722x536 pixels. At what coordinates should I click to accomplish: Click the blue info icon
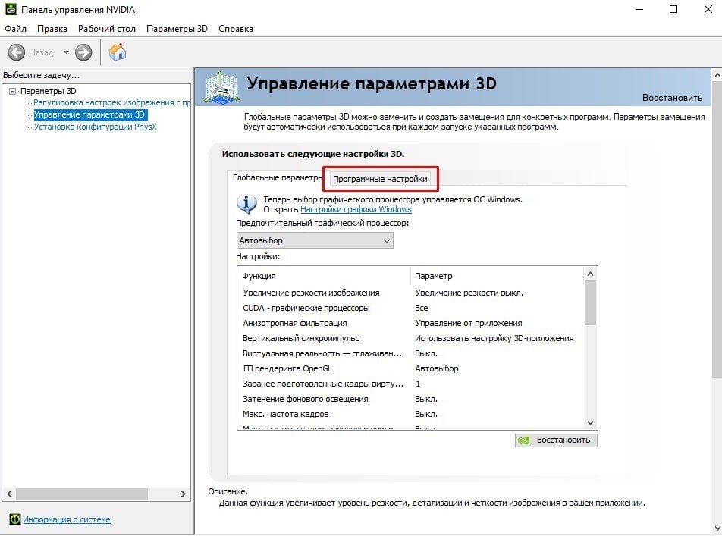click(246, 204)
